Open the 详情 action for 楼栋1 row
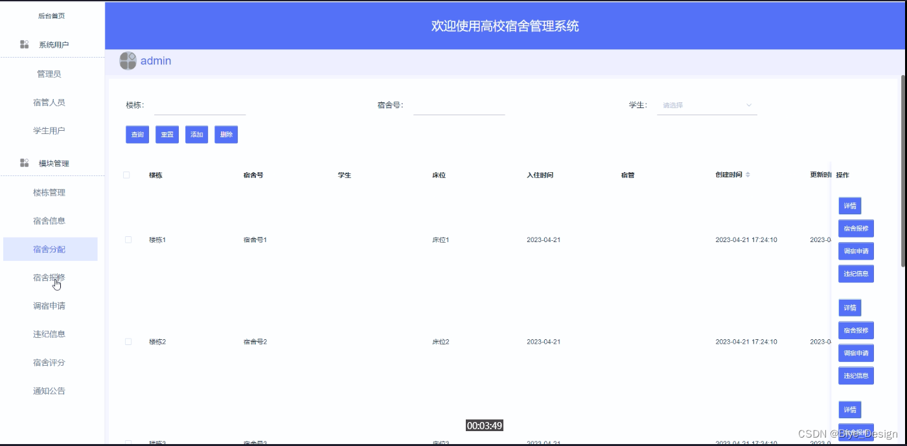 850,205
